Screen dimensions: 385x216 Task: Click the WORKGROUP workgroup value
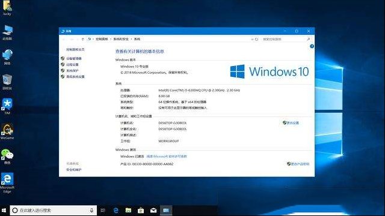click(x=168, y=141)
